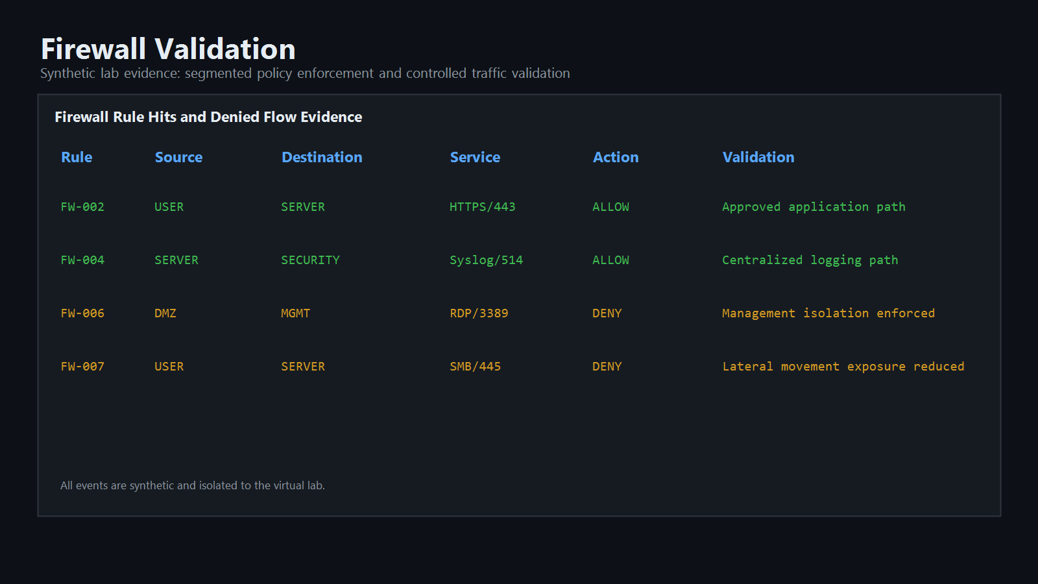Image resolution: width=1038 pixels, height=584 pixels.
Task: Select 'ALLOW' action in FW-002 row
Action: [x=610, y=207]
